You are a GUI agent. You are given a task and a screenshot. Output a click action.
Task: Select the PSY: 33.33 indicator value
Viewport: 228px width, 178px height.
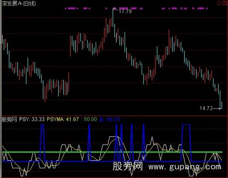[x=32, y=119]
